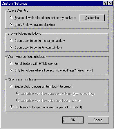Click the question mark help icon
Image resolution: width=114 pixels, height=129 pixels.
coord(105,3)
